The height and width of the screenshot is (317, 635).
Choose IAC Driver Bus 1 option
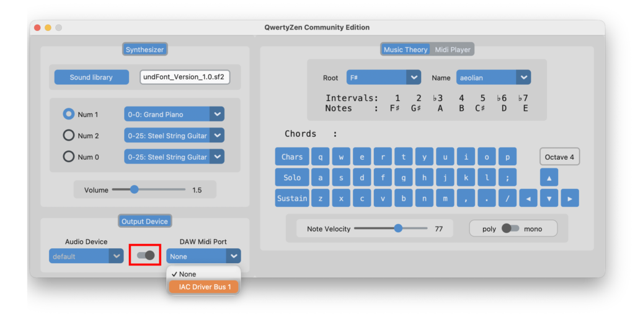pyautogui.click(x=203, y=287)
